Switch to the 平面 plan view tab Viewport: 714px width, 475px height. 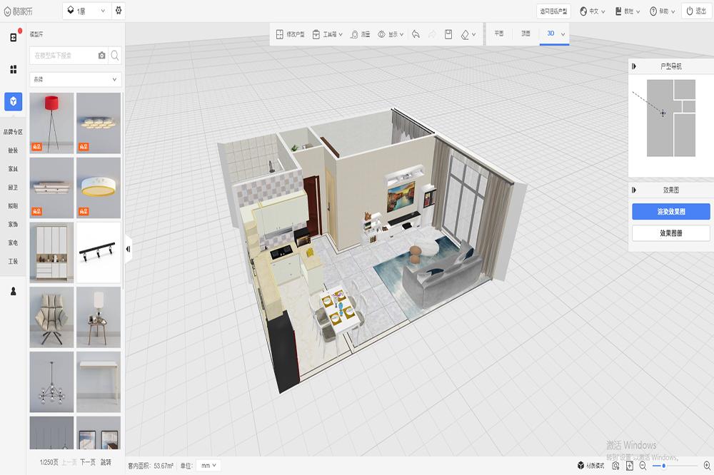click(499, 34)
